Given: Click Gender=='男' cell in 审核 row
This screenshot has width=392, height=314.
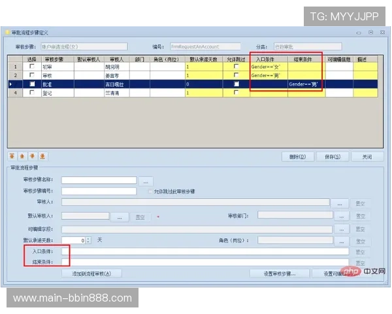Looking at the screenshot, I should pyautogui.click(x=269, y=75).
